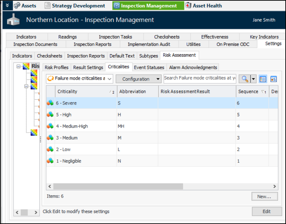Viewport: 286px width, 224px height.
Task: Click the New... button
Action: point(264,197)
